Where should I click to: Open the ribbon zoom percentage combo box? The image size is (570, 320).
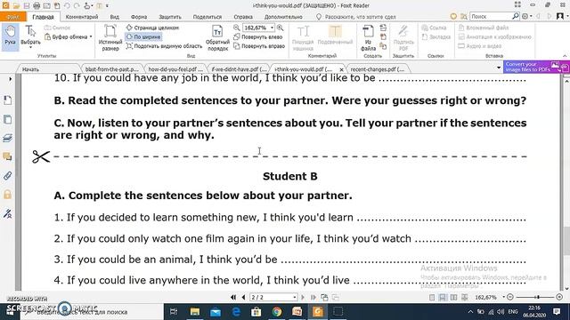pos(258,28)
